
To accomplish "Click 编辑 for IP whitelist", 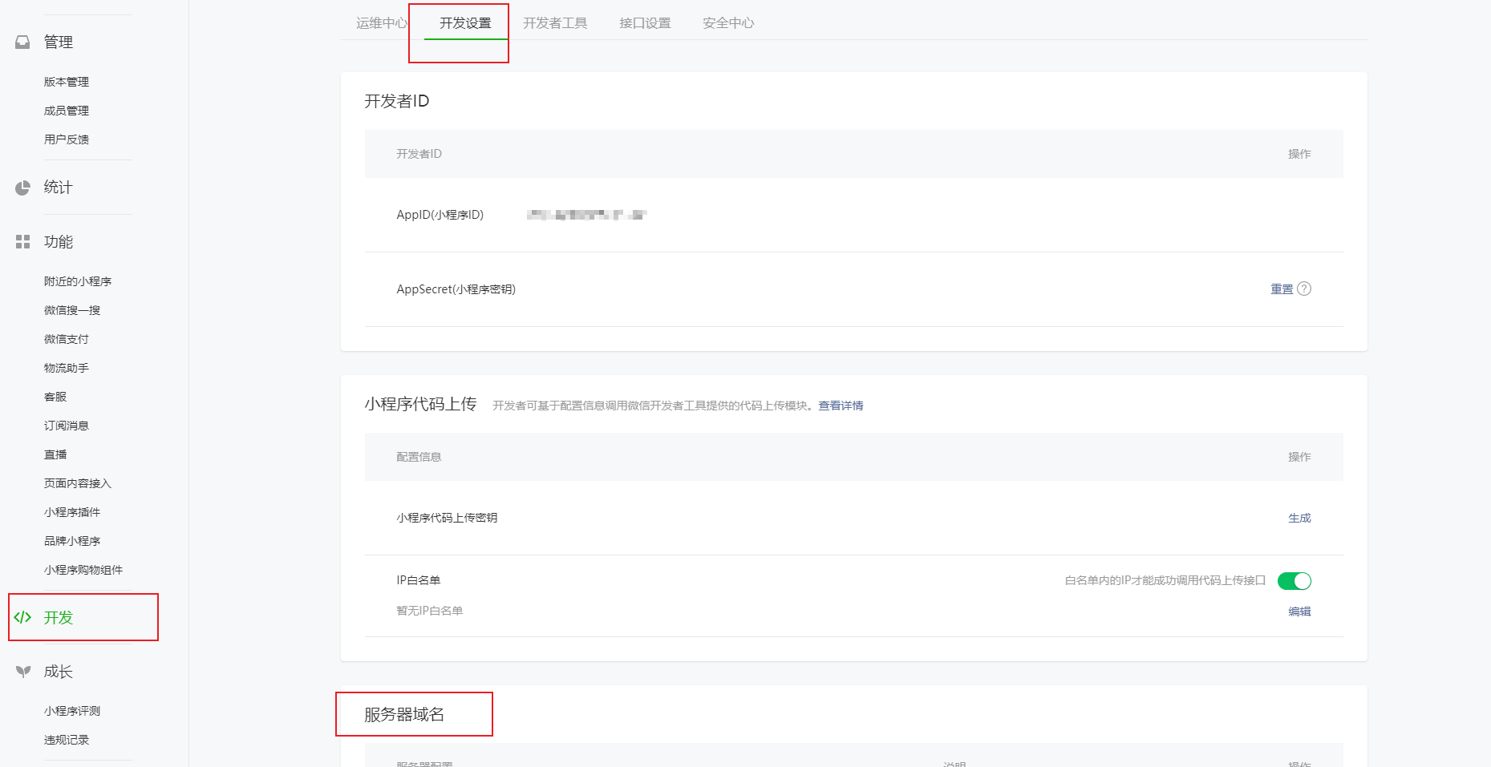I will pos(1299,611).
